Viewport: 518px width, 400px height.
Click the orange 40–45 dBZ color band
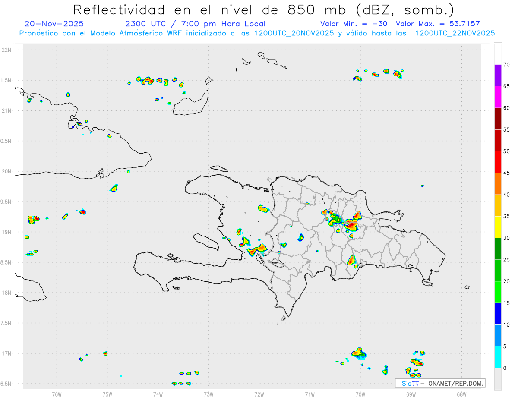(x=498, y=184)
